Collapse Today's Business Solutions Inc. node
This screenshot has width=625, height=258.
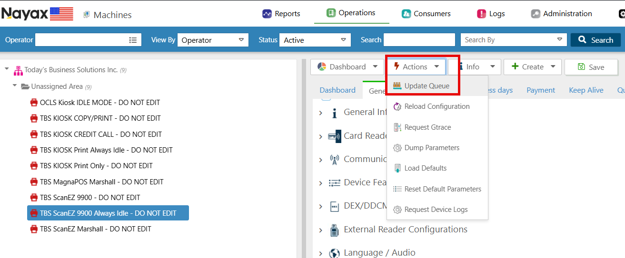[x=7, y=69]
